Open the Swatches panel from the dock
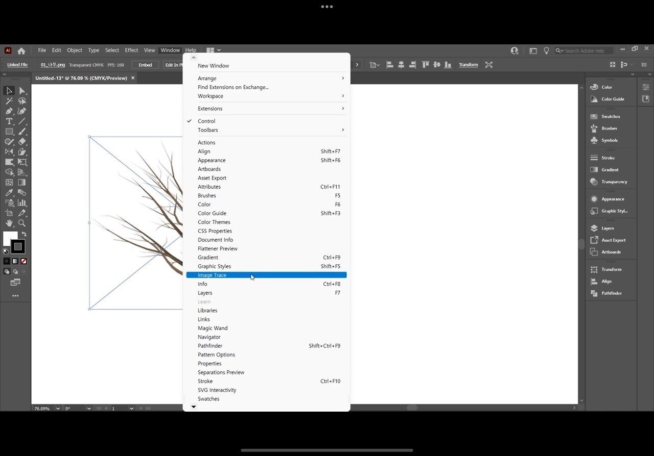Image resolution: width=654 pixels, height=456 pixels. (611, 116)
